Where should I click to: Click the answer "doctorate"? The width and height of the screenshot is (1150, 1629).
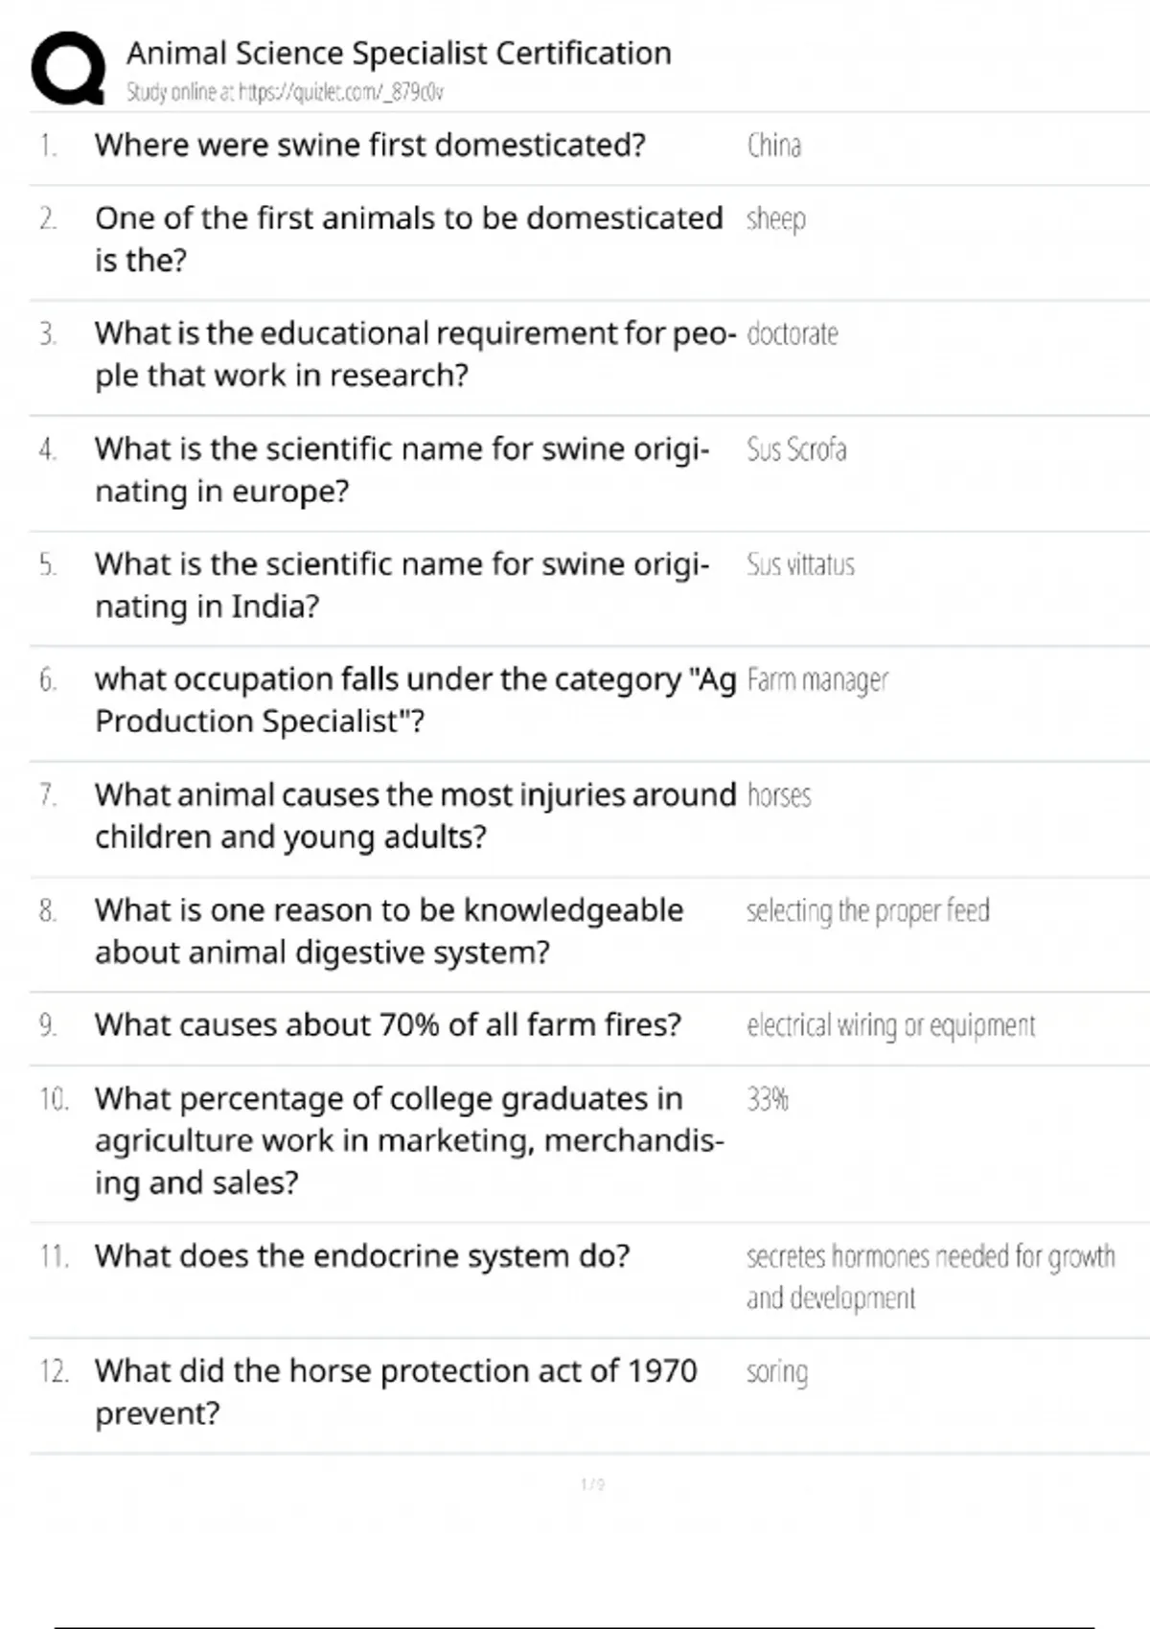[x=792, y=334]
